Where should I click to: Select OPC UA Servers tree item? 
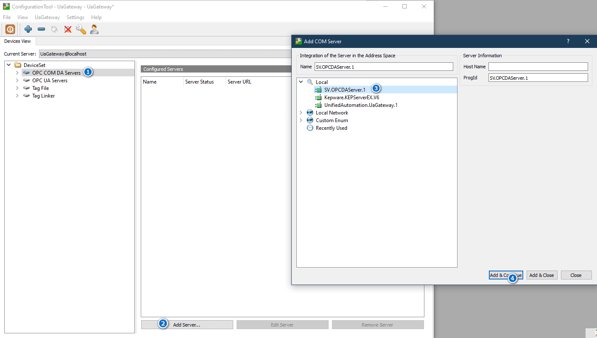[x=50, y=81]
